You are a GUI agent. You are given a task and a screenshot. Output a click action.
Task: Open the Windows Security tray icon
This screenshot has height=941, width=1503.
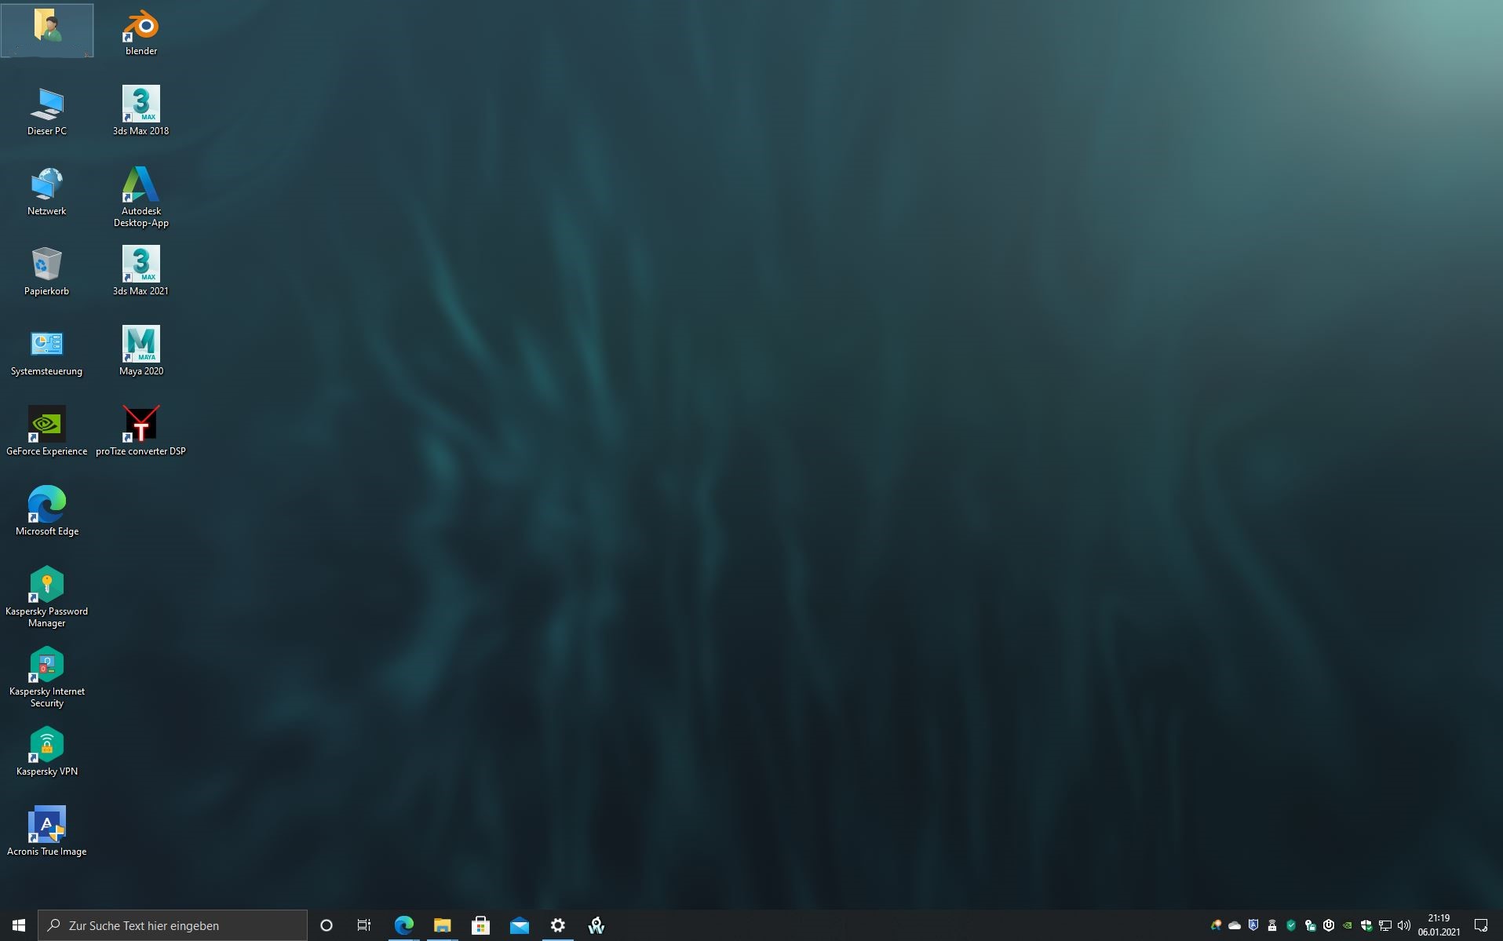click(x=1366, y=925)
